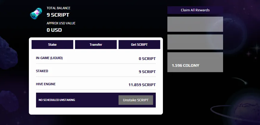Select the Get SCRIPT button
Image resolution: width=260 pixels, height=125 pixels.
point(139,45)
